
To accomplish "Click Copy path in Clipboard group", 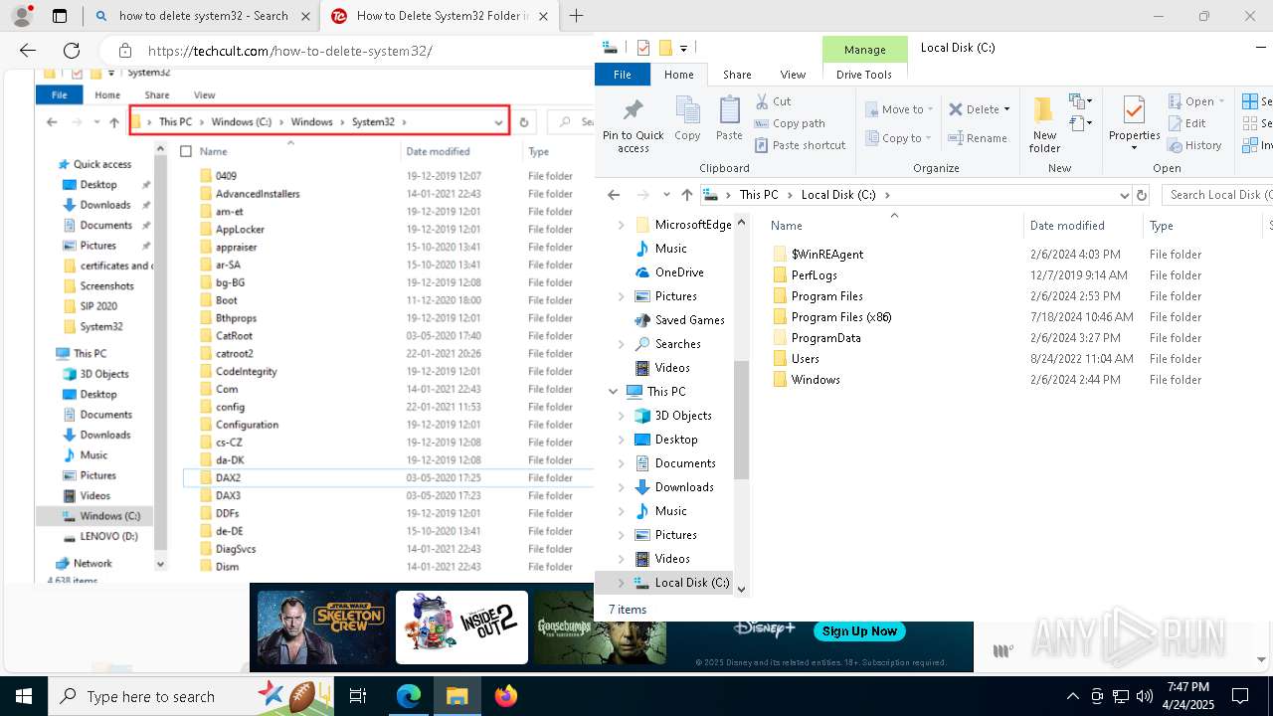I will tap(790, 123).
